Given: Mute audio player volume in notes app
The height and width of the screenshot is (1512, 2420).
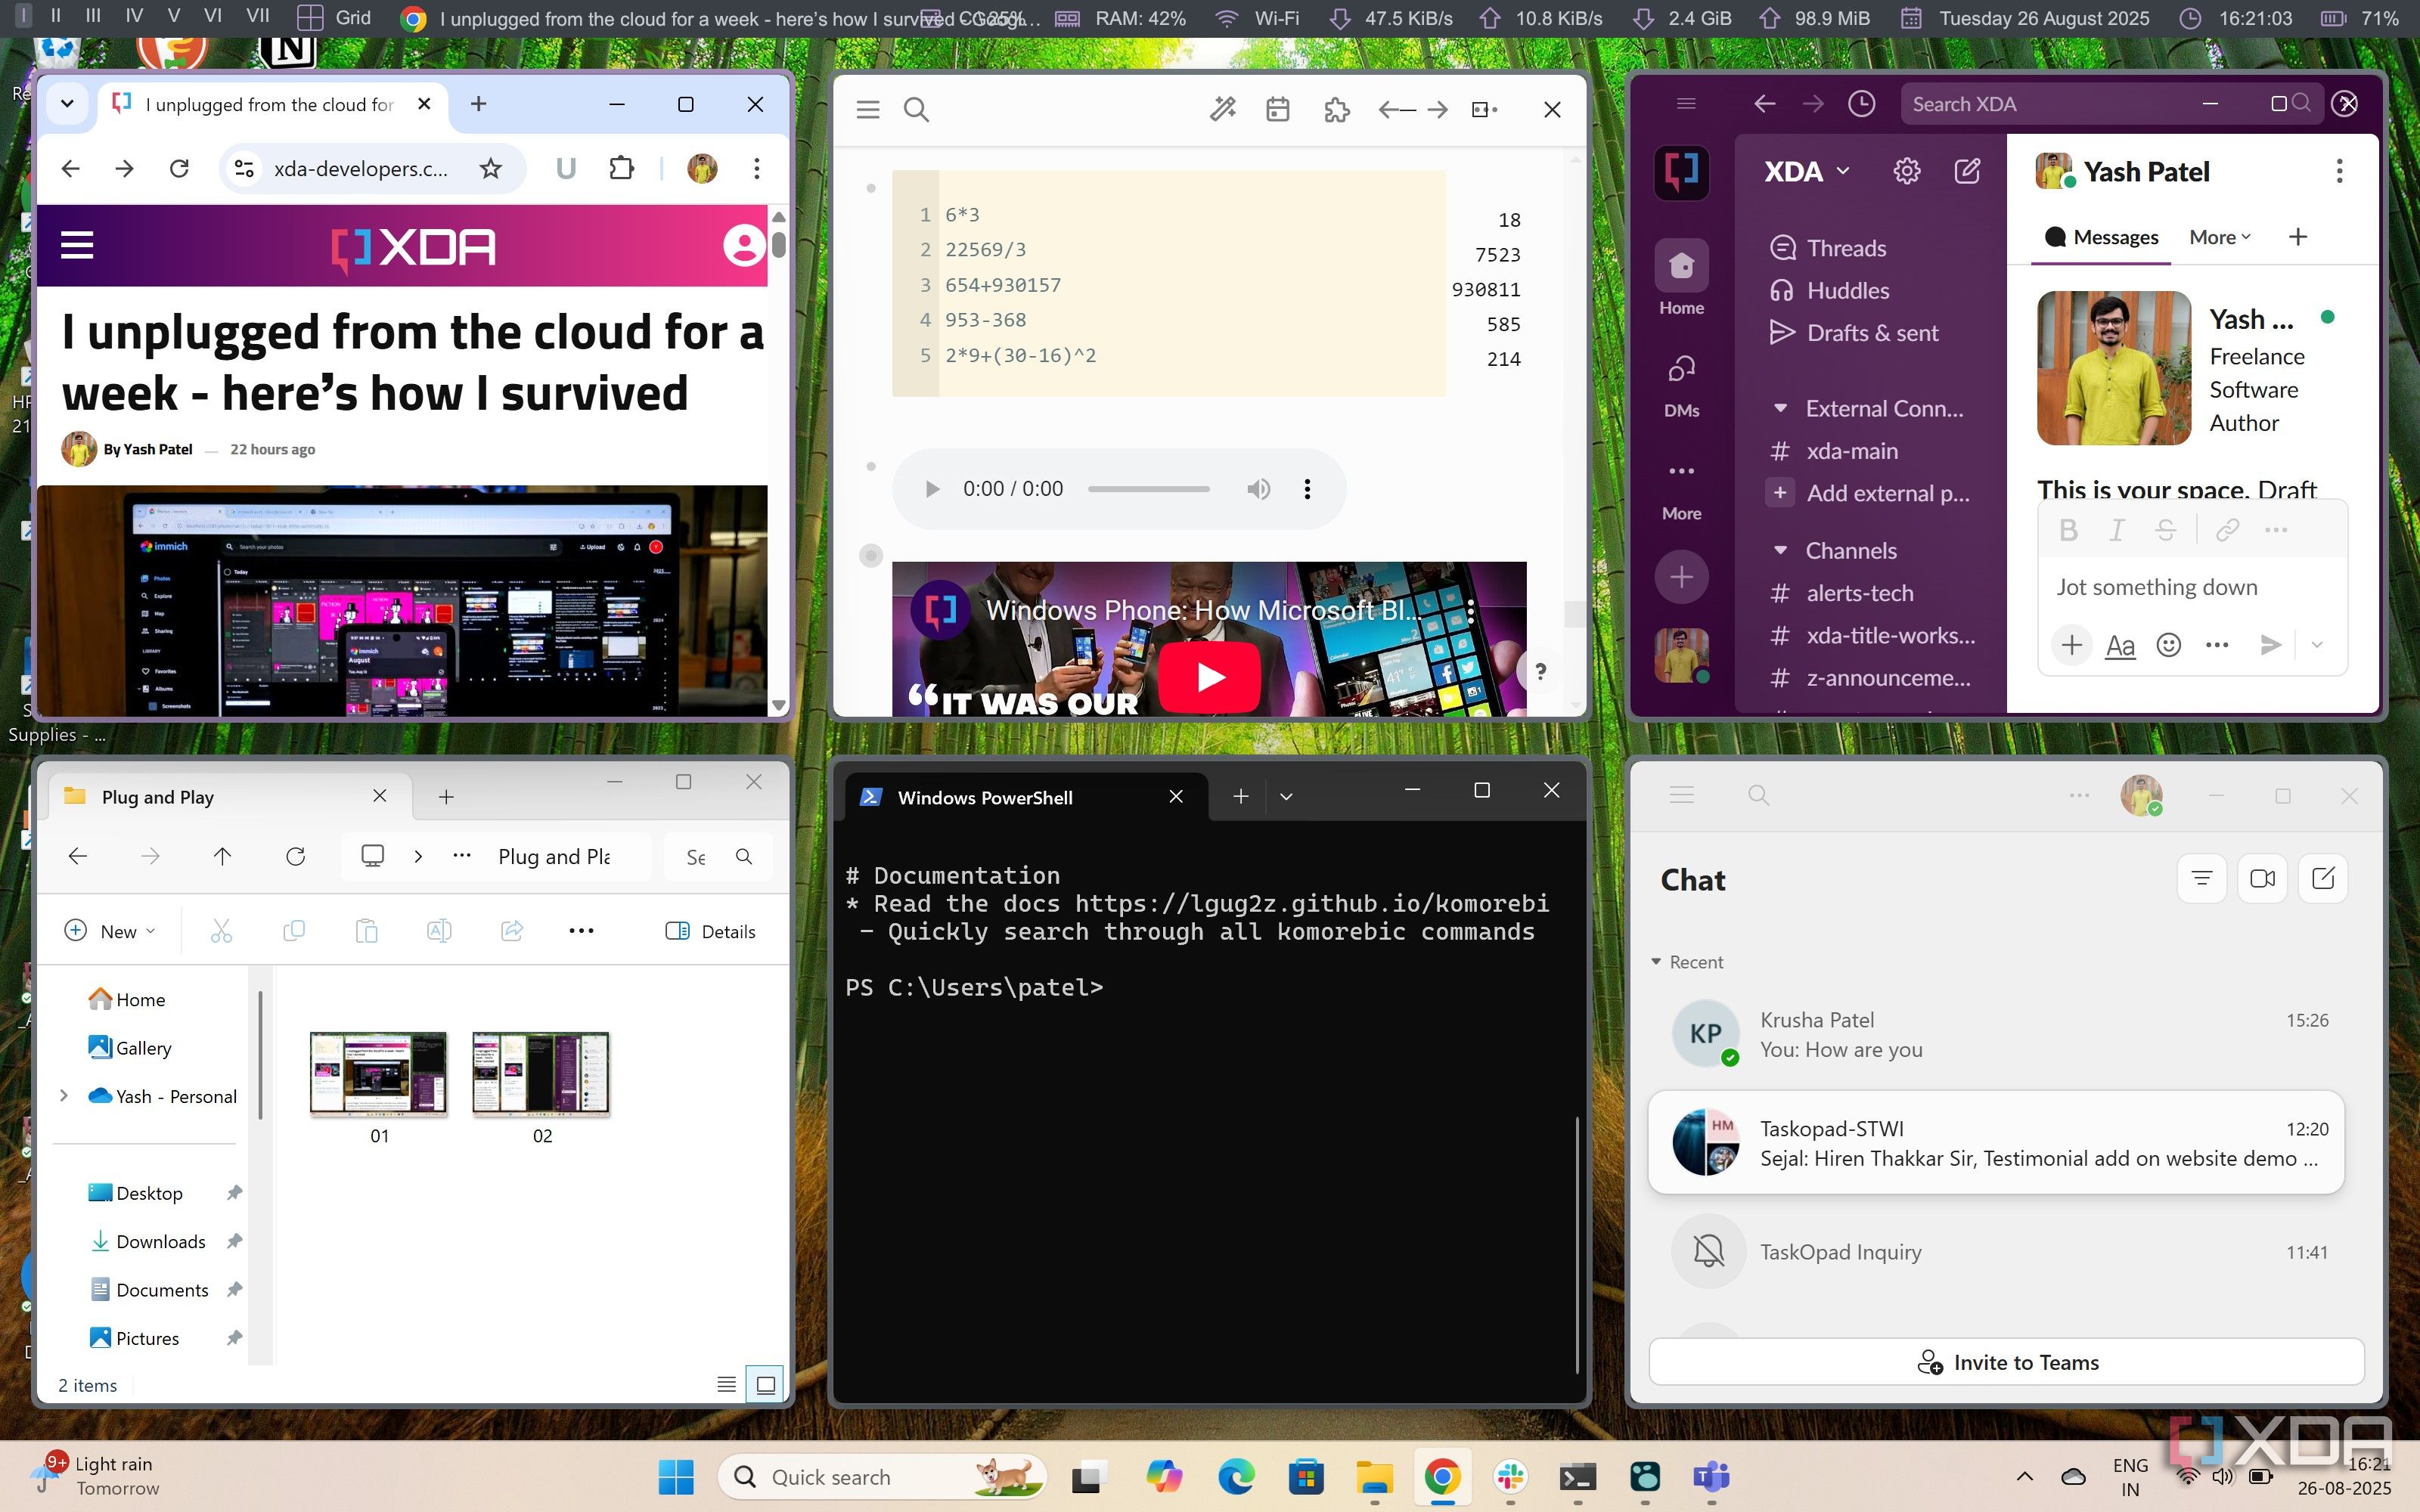Looking at the screenshot, I should point(1258,489).
